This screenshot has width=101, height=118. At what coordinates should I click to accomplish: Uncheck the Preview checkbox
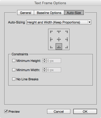pyautogui.click(x=6, y=111)
